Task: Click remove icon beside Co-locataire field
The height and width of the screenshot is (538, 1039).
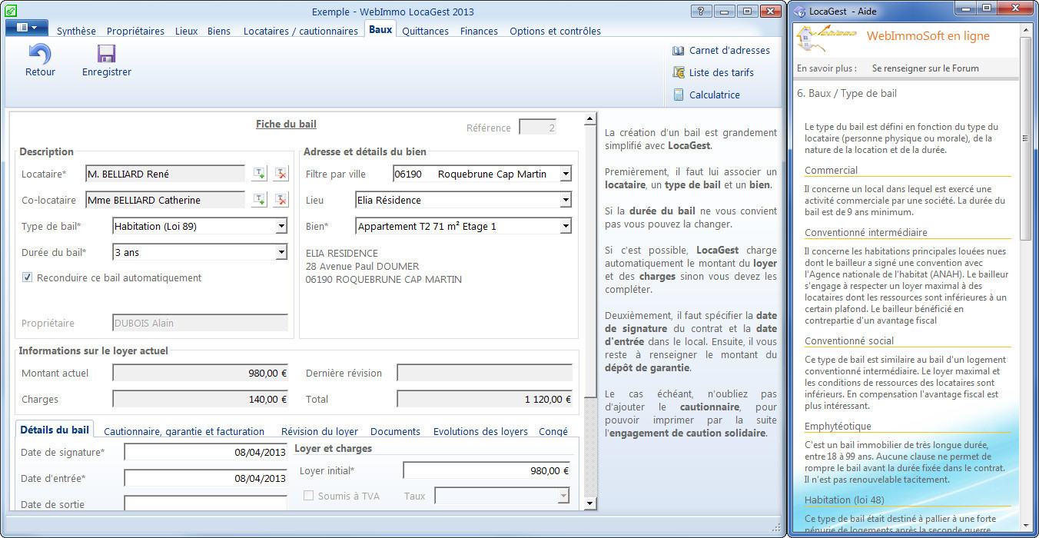Action: click(x=281, y=200)
